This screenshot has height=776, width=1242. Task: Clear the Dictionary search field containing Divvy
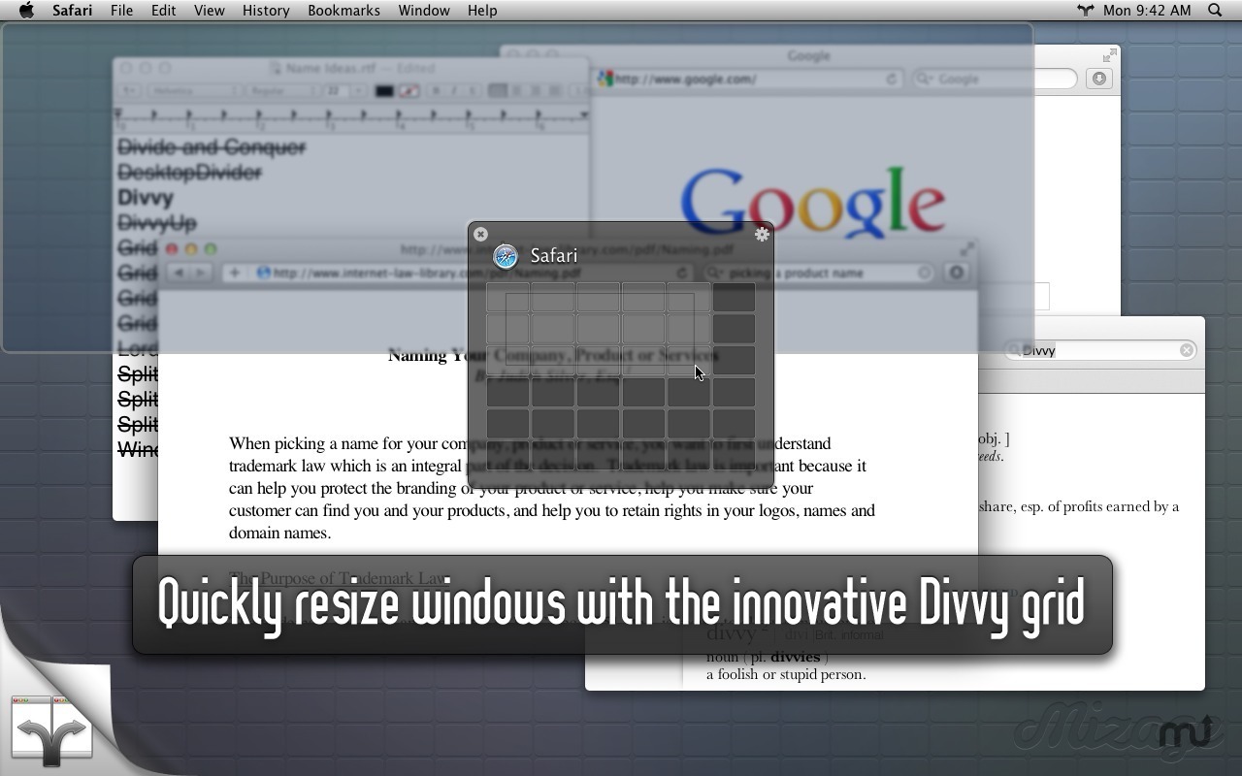[1187, 350]
